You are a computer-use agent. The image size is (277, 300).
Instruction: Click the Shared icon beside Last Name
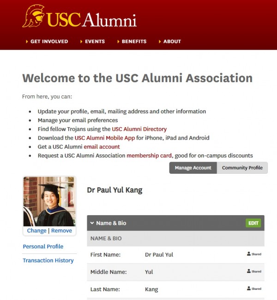tap(254, 289)
